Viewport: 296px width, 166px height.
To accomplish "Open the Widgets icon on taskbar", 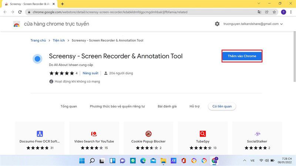I will click(x=112, y=161).
